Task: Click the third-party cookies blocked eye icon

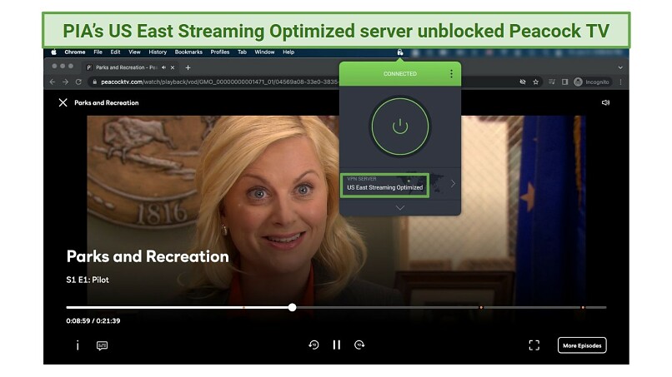Action: [x=523, y=82]
